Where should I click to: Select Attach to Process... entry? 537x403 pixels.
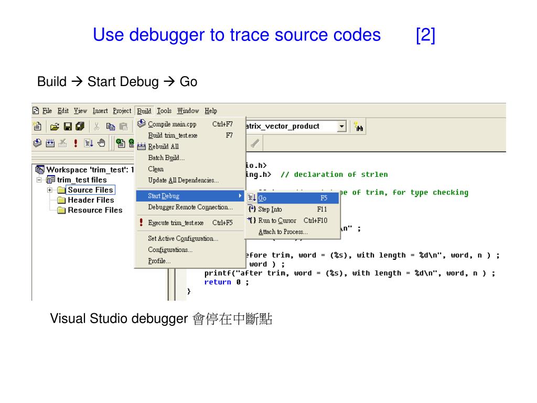coord(293,231)
